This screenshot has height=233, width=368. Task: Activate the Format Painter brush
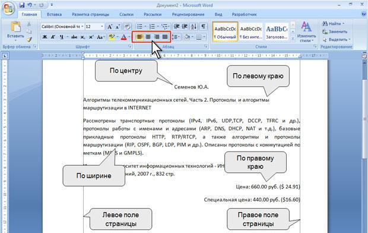29,39
